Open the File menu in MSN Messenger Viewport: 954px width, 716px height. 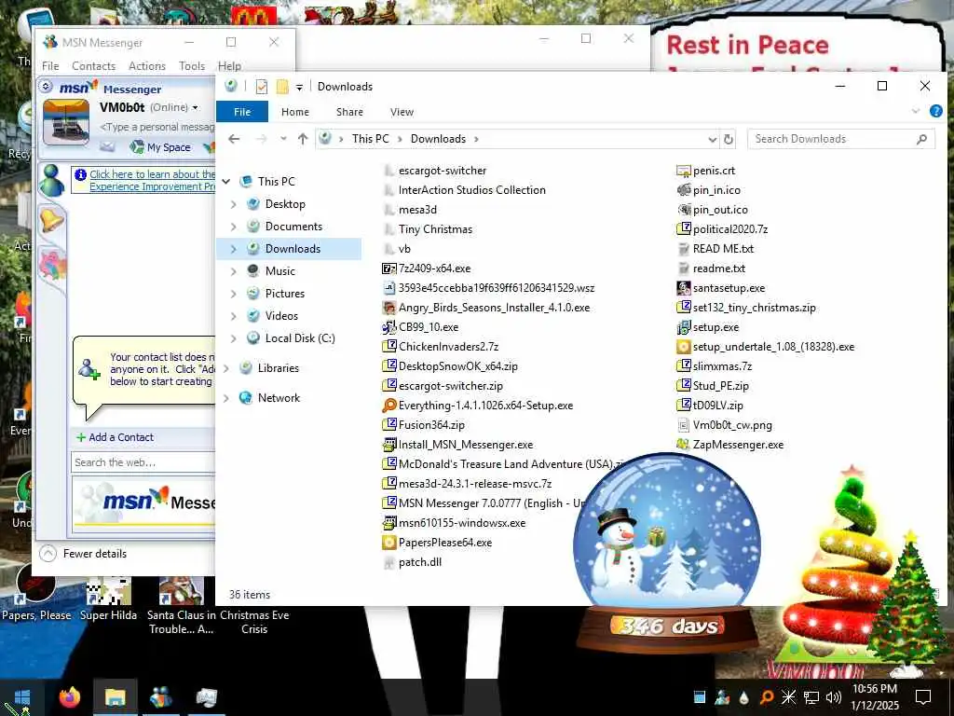pos(50,66)
